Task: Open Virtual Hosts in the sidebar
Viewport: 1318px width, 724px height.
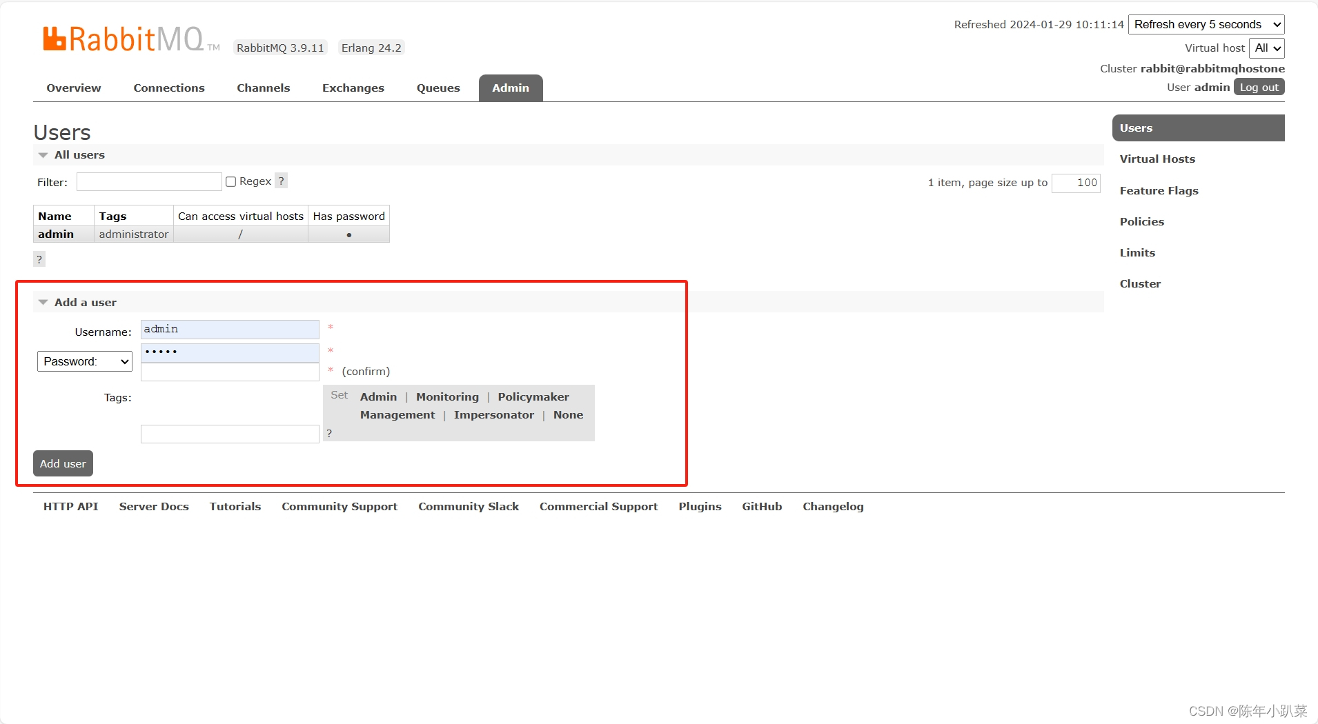Action: pyautogui.click(x=1157, y=159)
